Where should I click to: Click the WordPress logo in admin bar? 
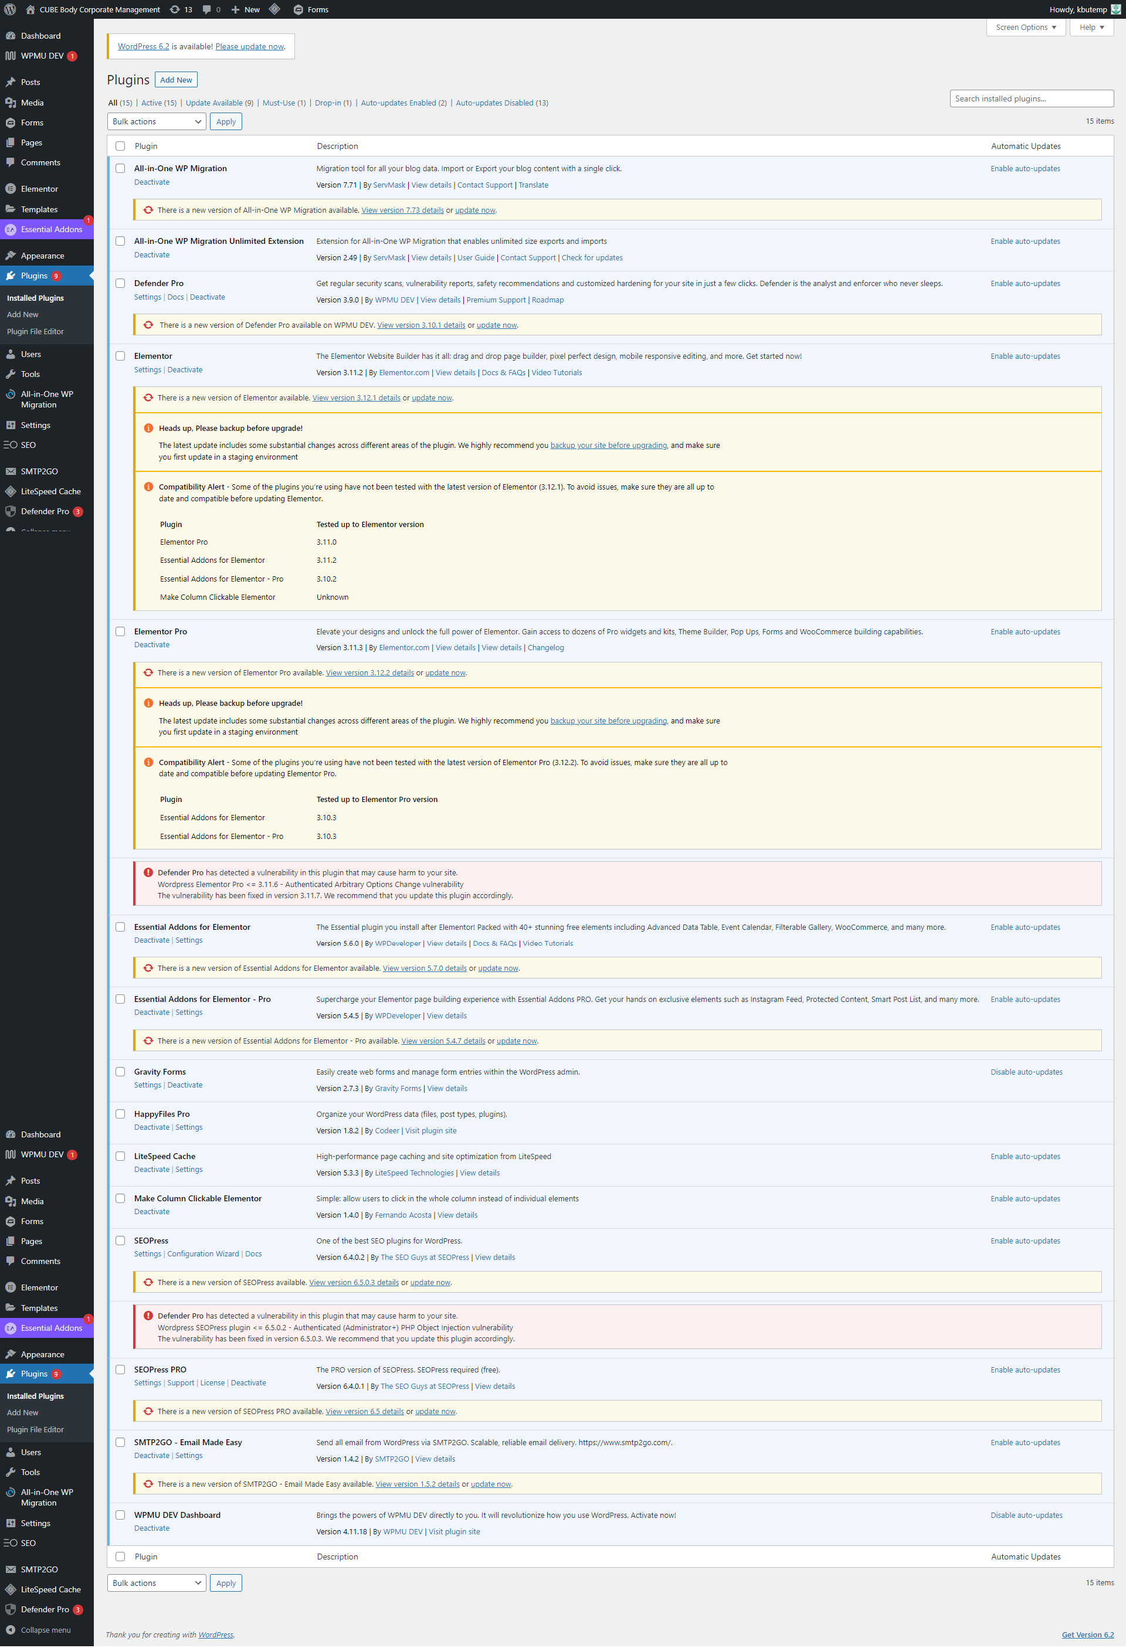10,9
